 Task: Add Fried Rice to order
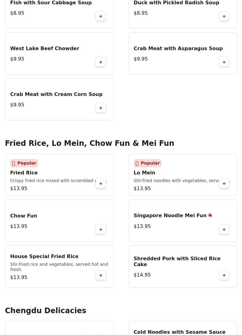point(101,184)
